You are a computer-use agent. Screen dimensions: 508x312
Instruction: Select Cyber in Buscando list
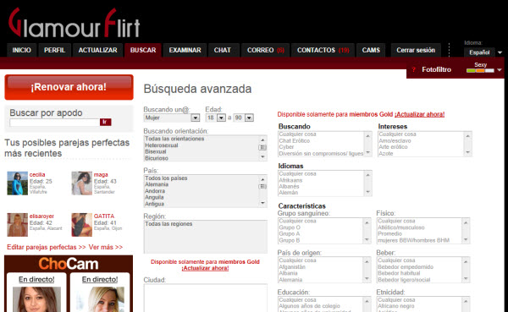(286, 147)
